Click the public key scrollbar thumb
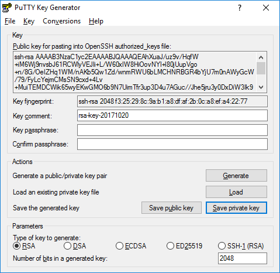280x273 pixels. (x=261, y=68)
